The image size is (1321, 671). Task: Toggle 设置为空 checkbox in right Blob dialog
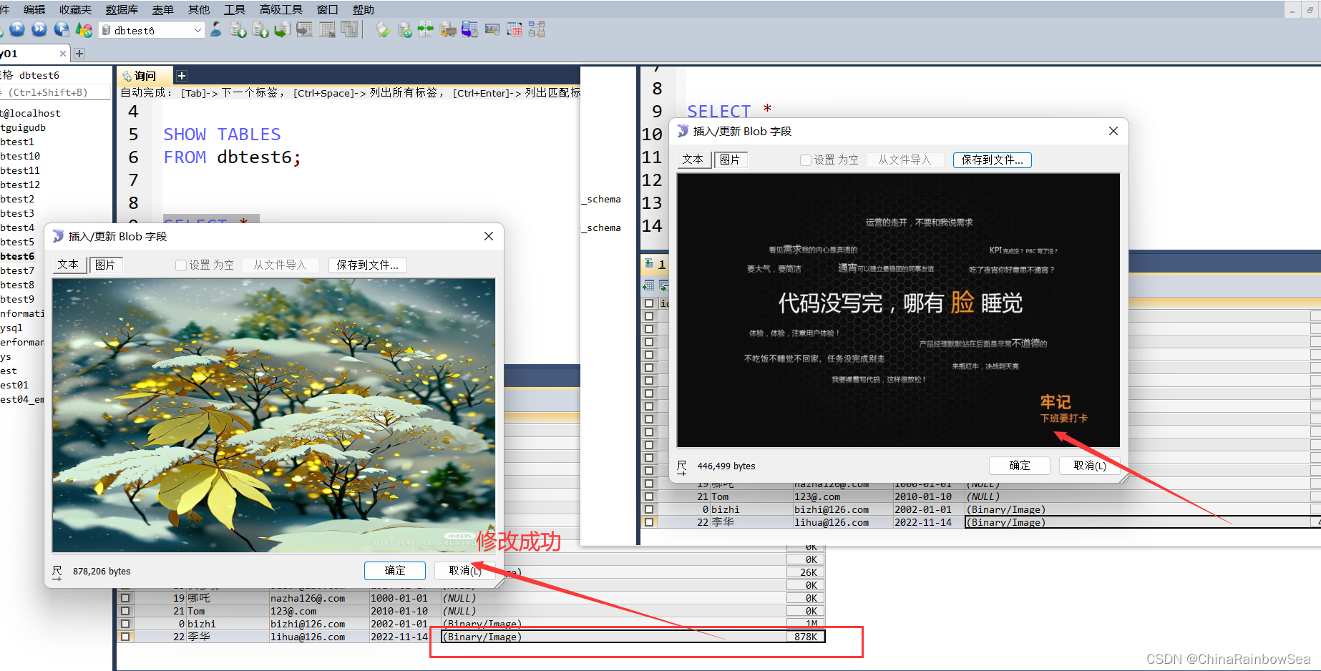[806, 160]
